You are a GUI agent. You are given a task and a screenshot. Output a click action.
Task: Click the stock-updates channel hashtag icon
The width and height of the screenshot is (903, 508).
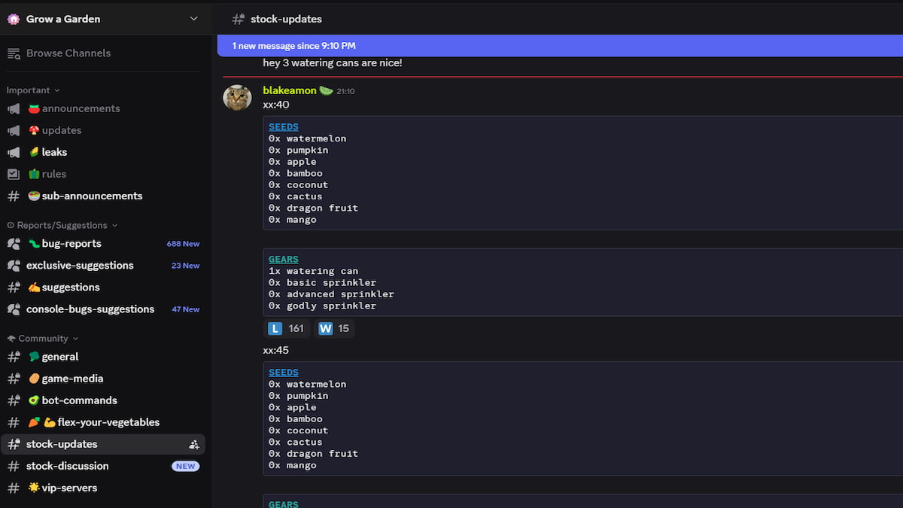[14, 444]
